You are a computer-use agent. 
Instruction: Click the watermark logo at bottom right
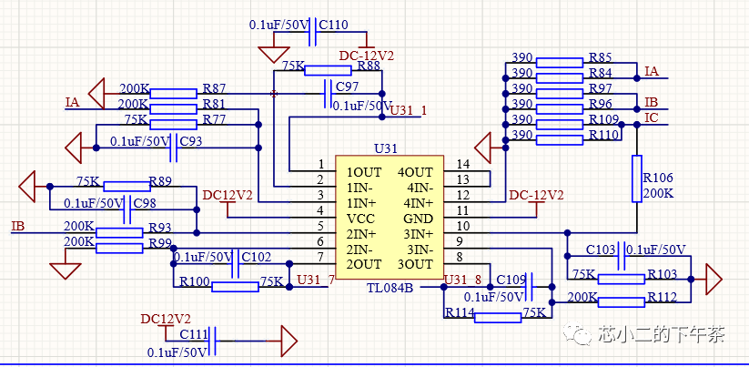[578, 335]
